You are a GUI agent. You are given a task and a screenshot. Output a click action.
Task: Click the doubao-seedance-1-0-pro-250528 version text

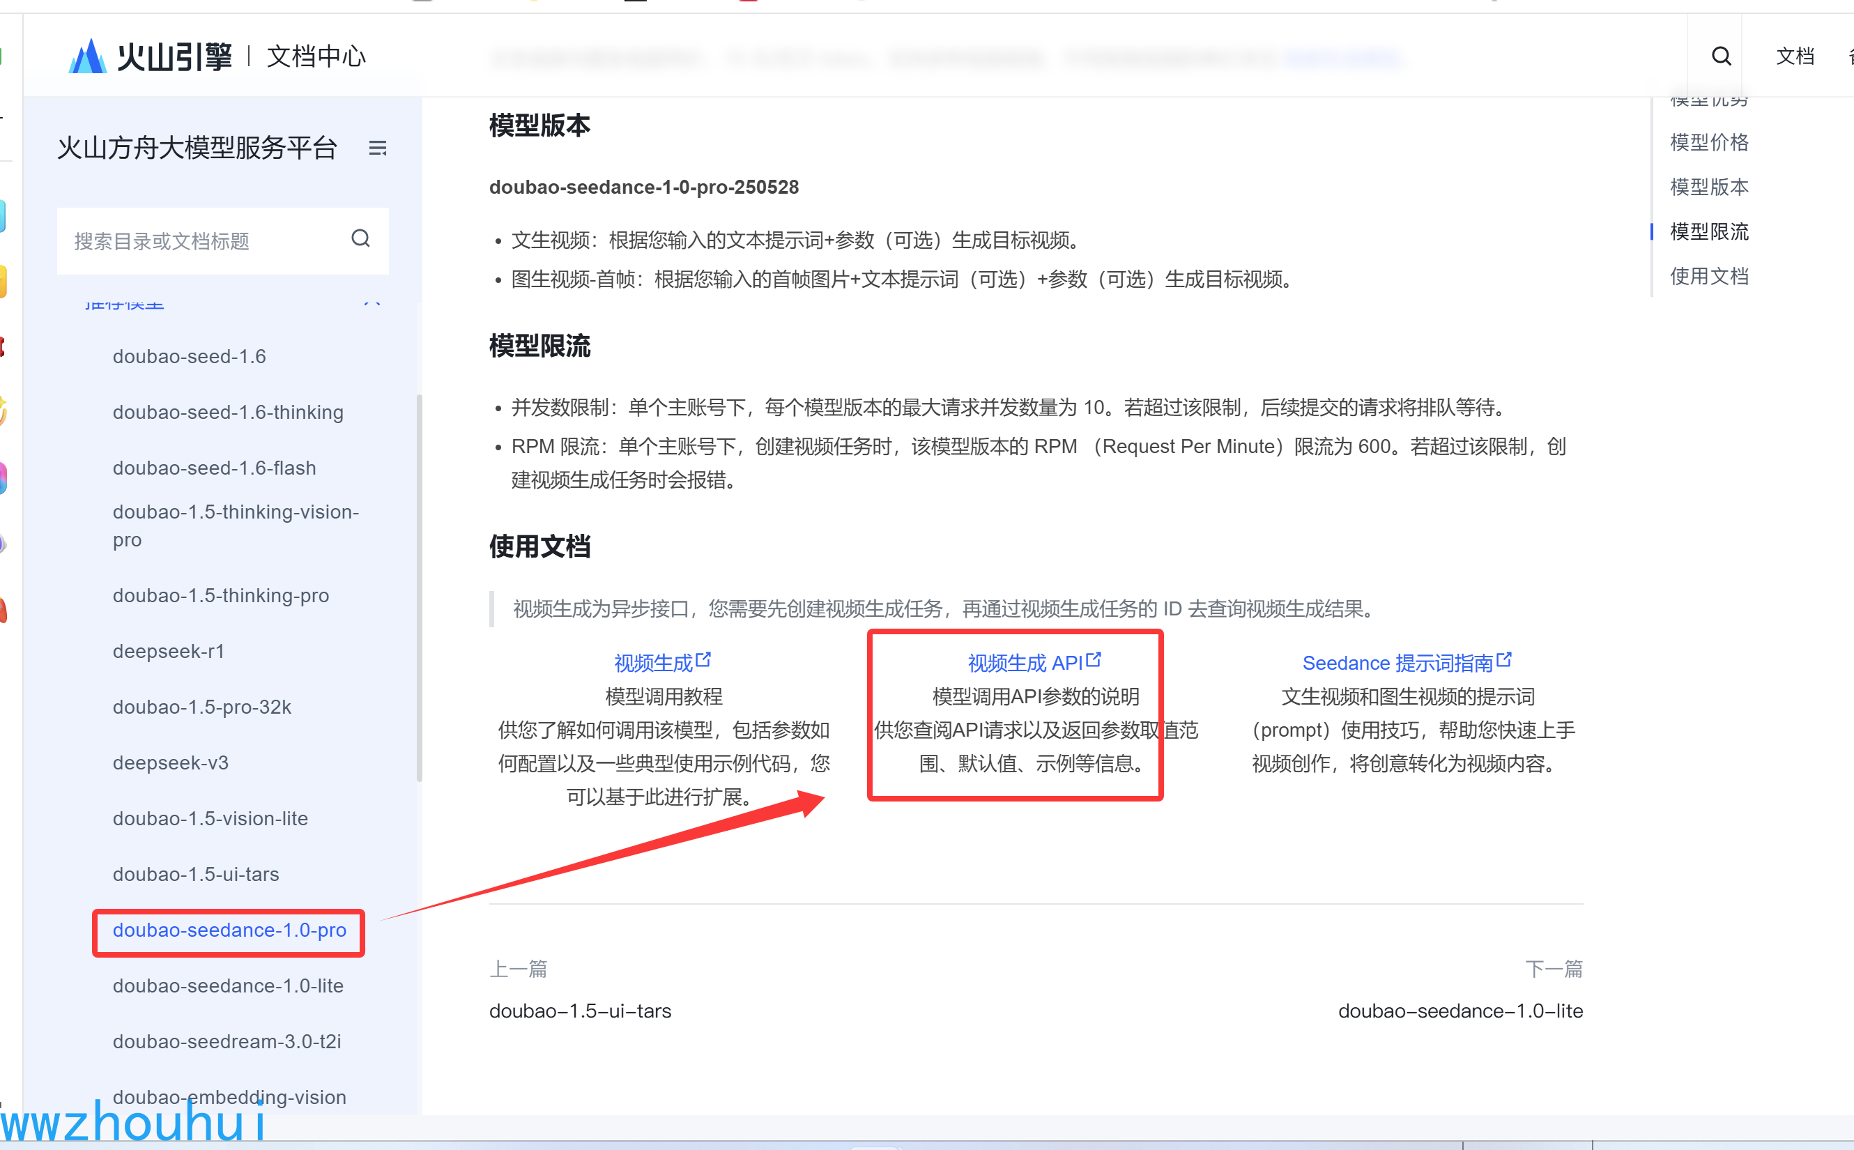click(x=643, y=187)
